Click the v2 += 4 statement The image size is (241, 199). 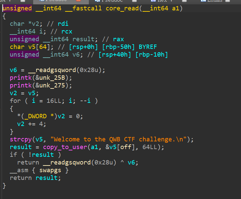coord(32,124)
